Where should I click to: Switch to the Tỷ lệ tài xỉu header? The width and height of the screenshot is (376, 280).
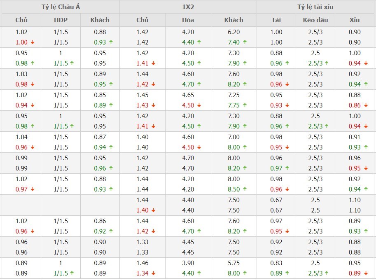tap(315, 7)
